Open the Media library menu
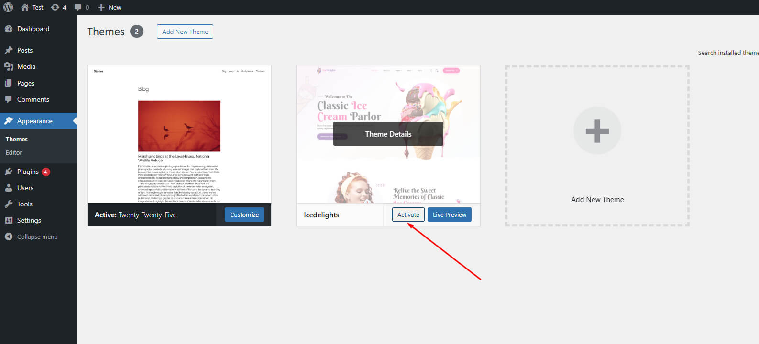This screenshot has height=344, width=759. click(38, 66)
